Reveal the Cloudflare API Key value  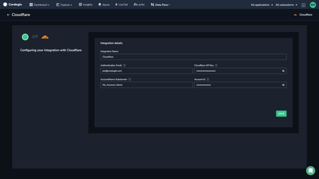283,71
